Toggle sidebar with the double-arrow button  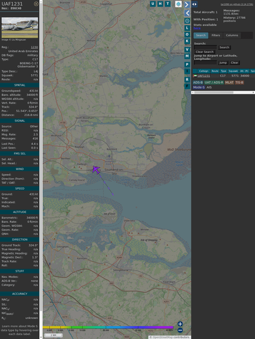tap(194, 4)
